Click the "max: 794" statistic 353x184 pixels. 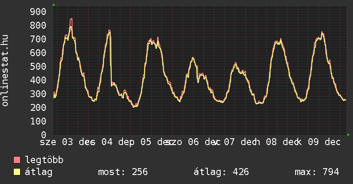317,172
